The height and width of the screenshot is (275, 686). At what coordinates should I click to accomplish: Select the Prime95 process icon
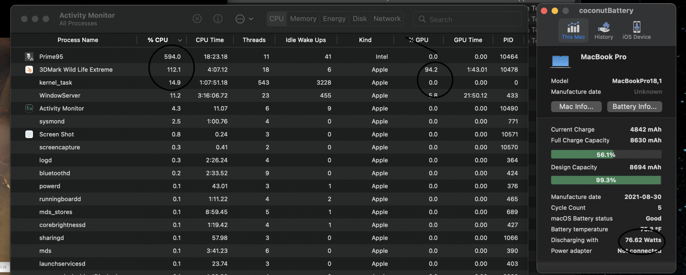click(x=29, y=57)
